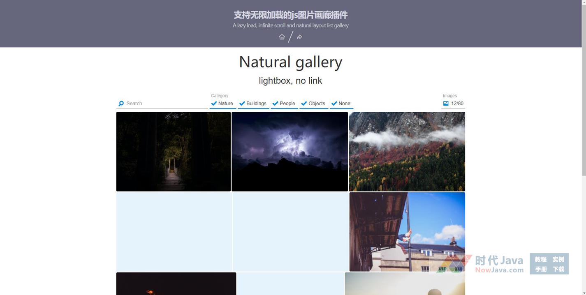View the autumn mountain forest image
Screen dimensions: 586x295
(407, 151)
